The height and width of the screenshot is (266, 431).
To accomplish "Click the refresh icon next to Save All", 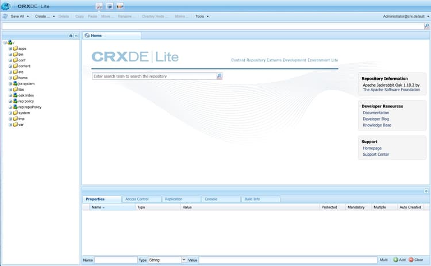I will [5, 16].
